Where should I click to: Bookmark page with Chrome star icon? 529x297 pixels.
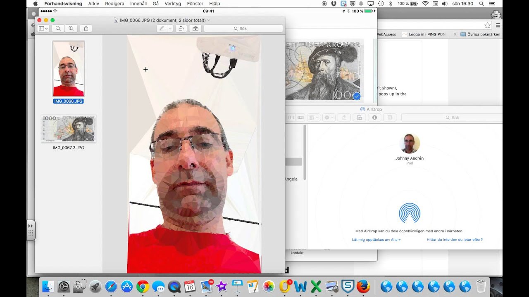point(487,25)
